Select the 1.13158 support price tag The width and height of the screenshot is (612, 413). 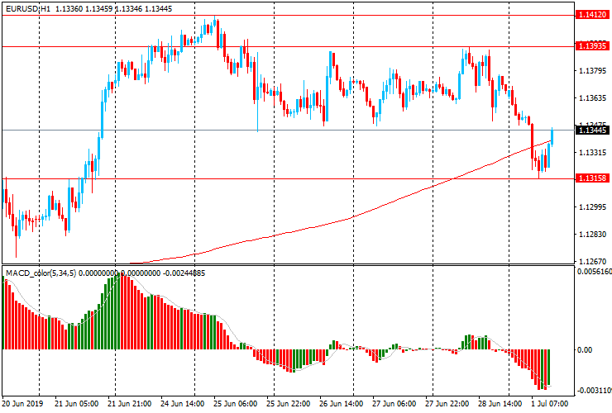point(592,178)
